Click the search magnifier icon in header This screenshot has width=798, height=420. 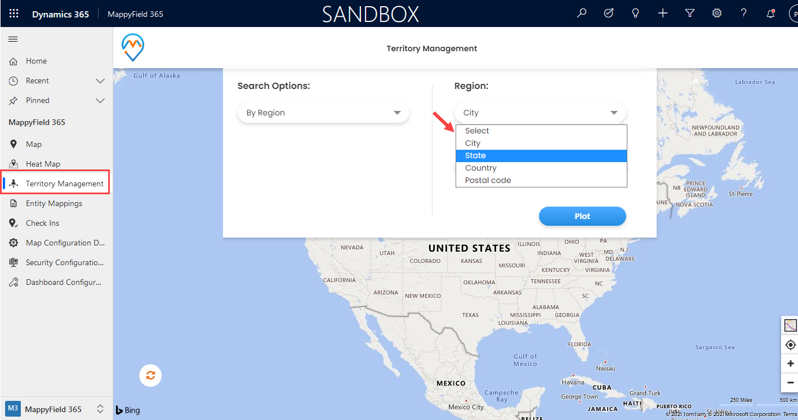point(582,14)
